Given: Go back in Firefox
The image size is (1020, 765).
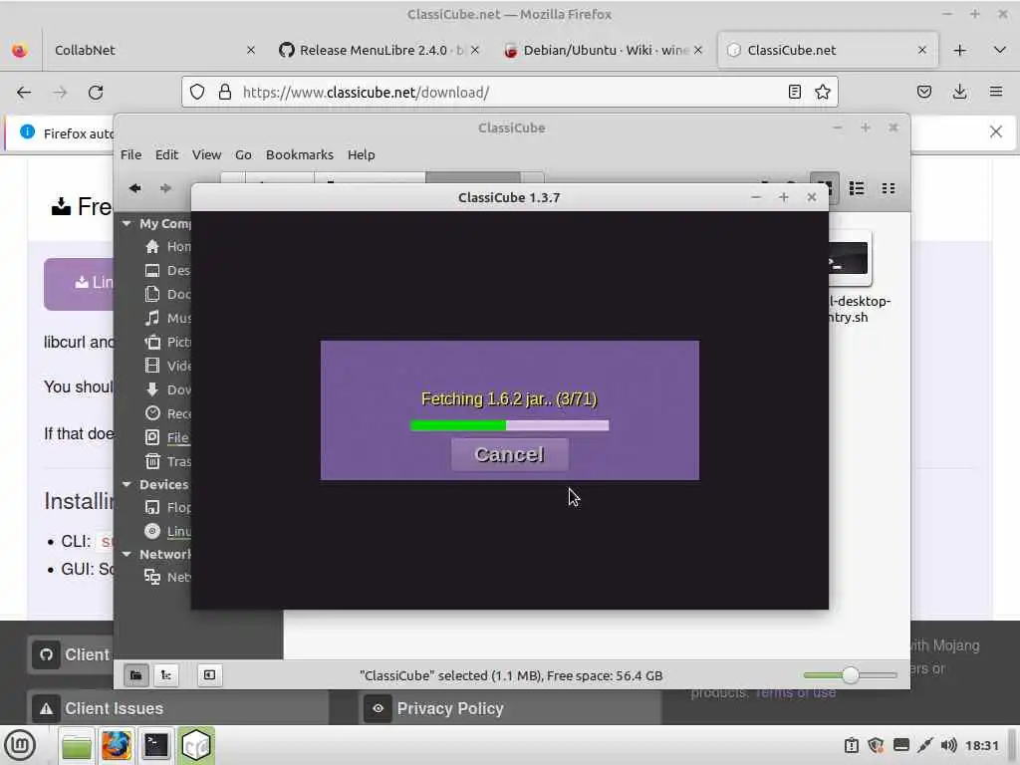Looking at the screenshot, I should pyautogui.click(x=24, y=93).
